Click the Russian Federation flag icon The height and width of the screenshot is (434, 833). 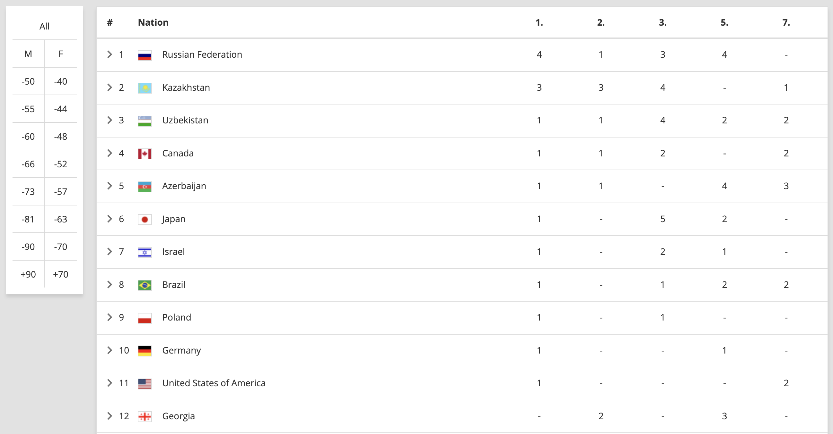click(x=145, y=55)
